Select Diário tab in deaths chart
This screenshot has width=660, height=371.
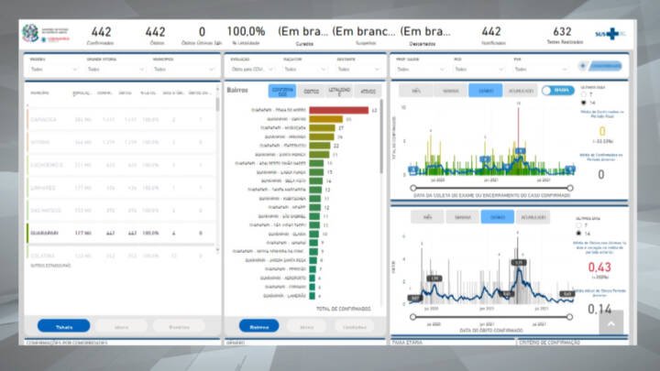[x=498, y=217]
